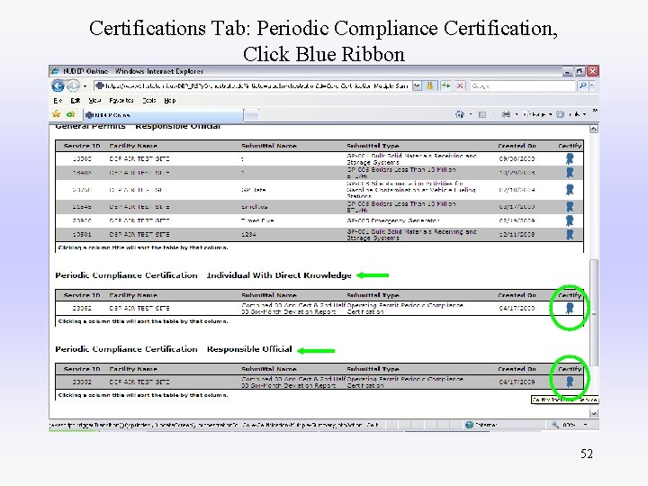The height and width of the screenshot is (486, 648).
Task: Click submittal name '1234' cell
Action: click(248, 234)
